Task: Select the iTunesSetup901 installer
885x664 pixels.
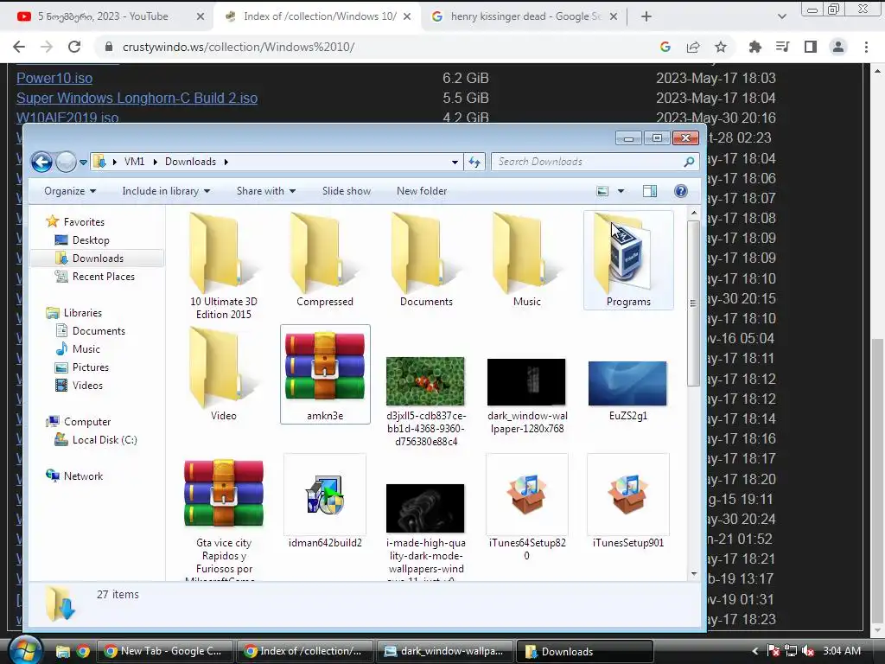Action: point(628,495)
